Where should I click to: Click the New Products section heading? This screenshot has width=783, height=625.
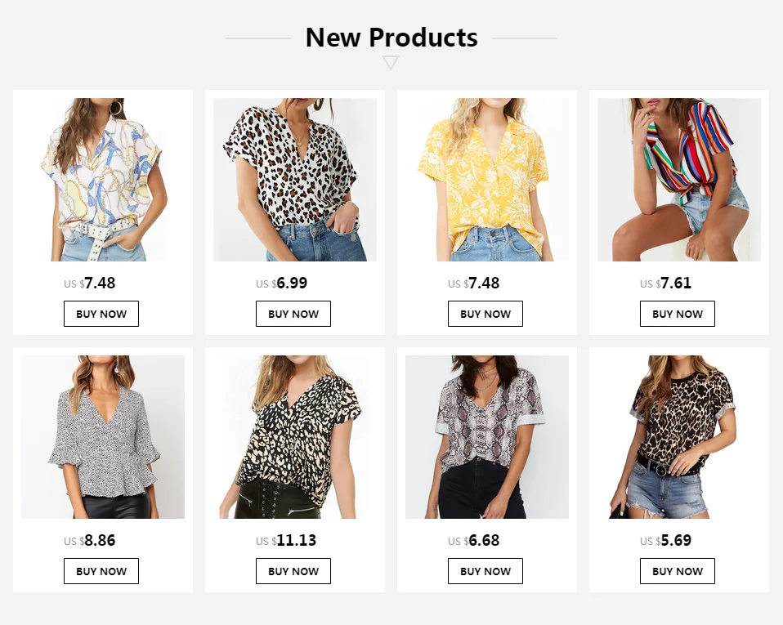tap(391, 38)
